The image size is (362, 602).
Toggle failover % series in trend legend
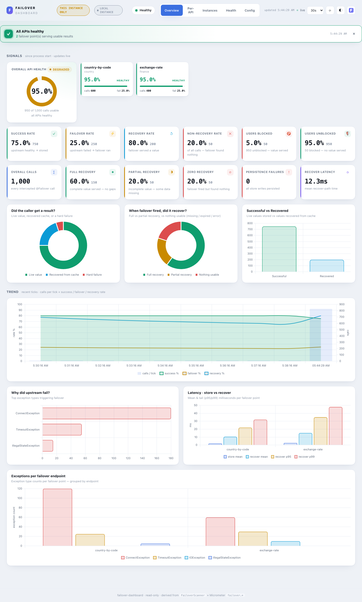point(192,373)
